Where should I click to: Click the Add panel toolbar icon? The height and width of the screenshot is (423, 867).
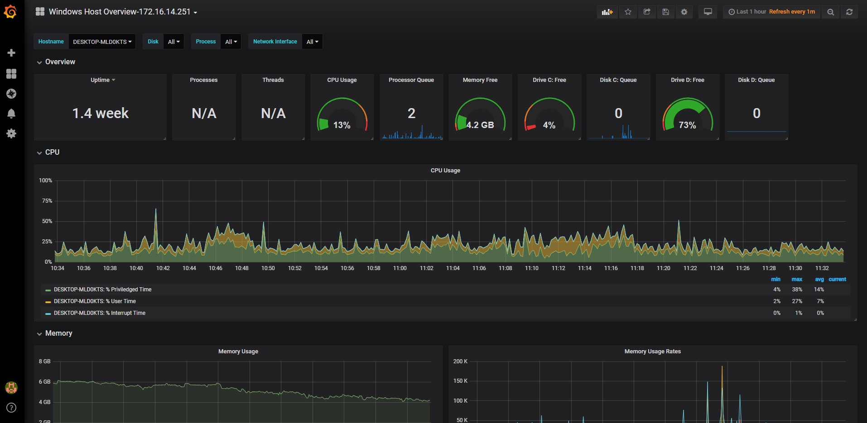point(607,12)
